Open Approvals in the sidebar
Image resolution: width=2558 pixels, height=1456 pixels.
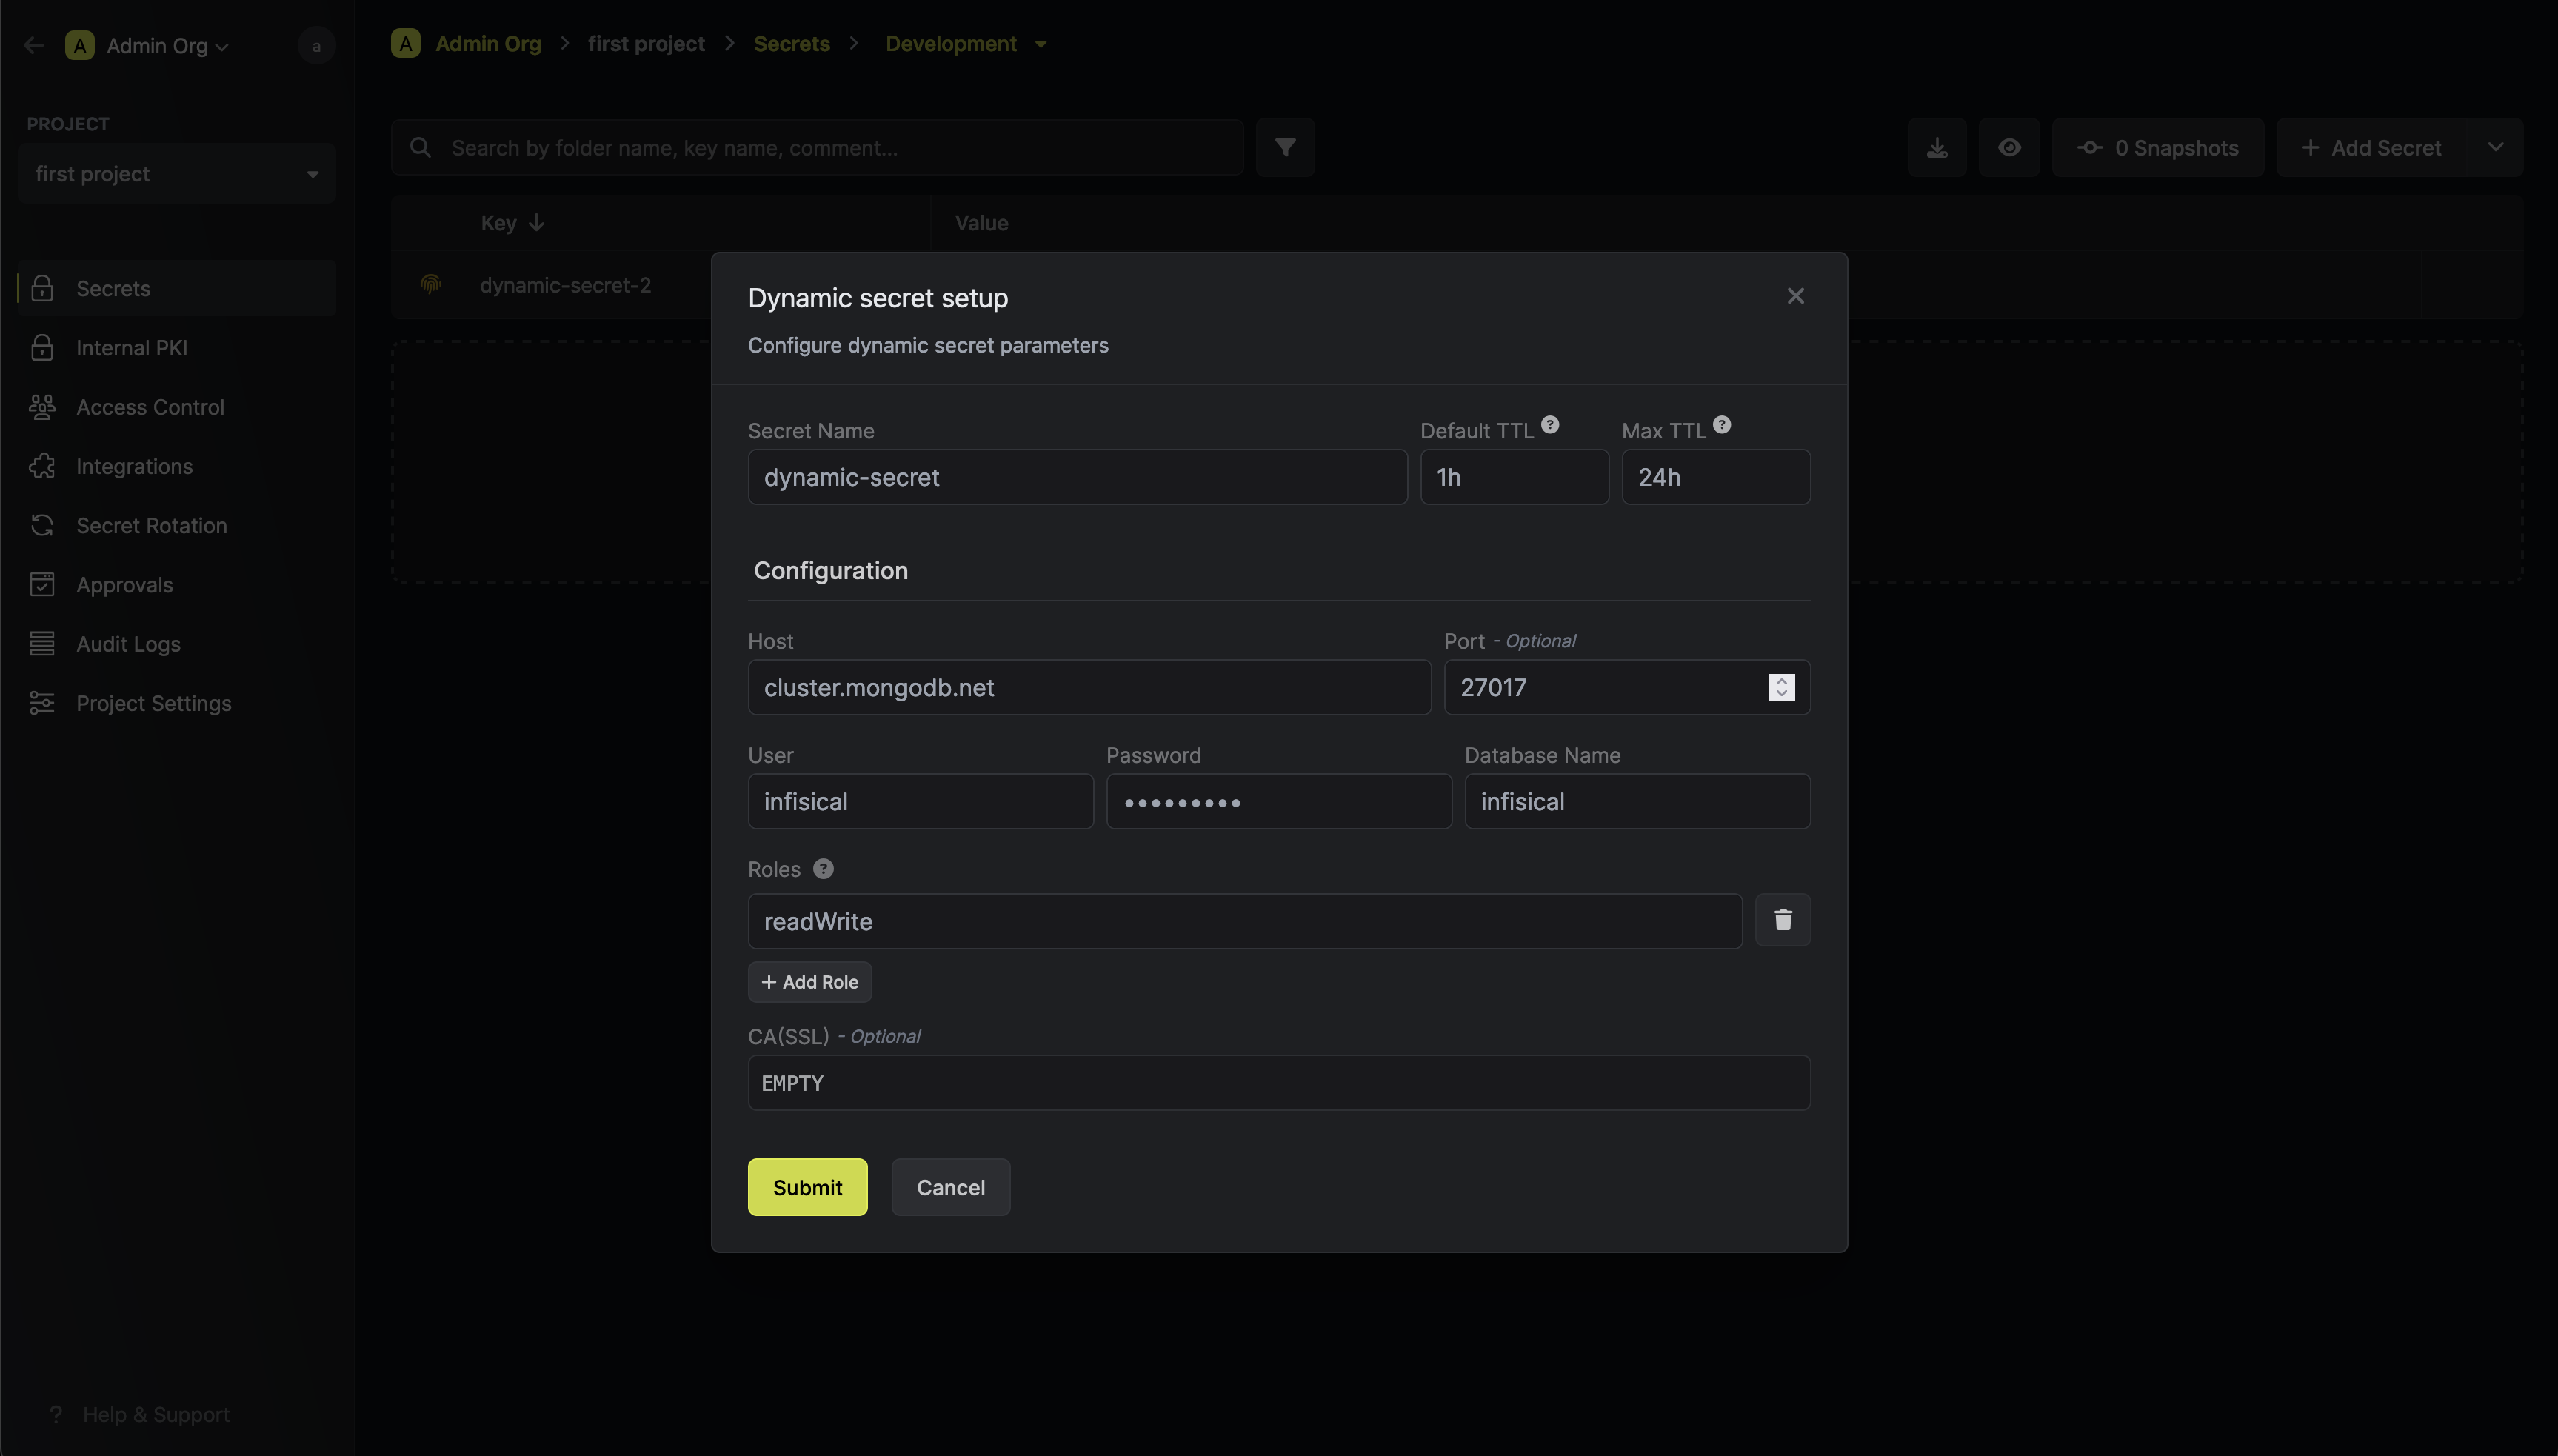point(176,585)
